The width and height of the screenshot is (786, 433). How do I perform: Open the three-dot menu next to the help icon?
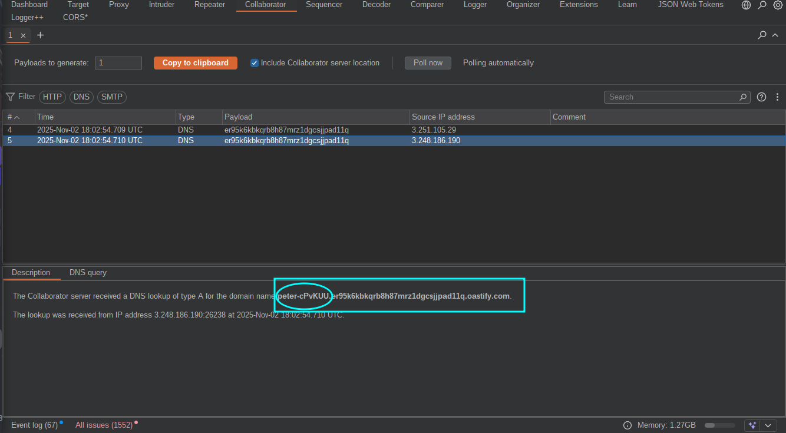tap(777, 97)
